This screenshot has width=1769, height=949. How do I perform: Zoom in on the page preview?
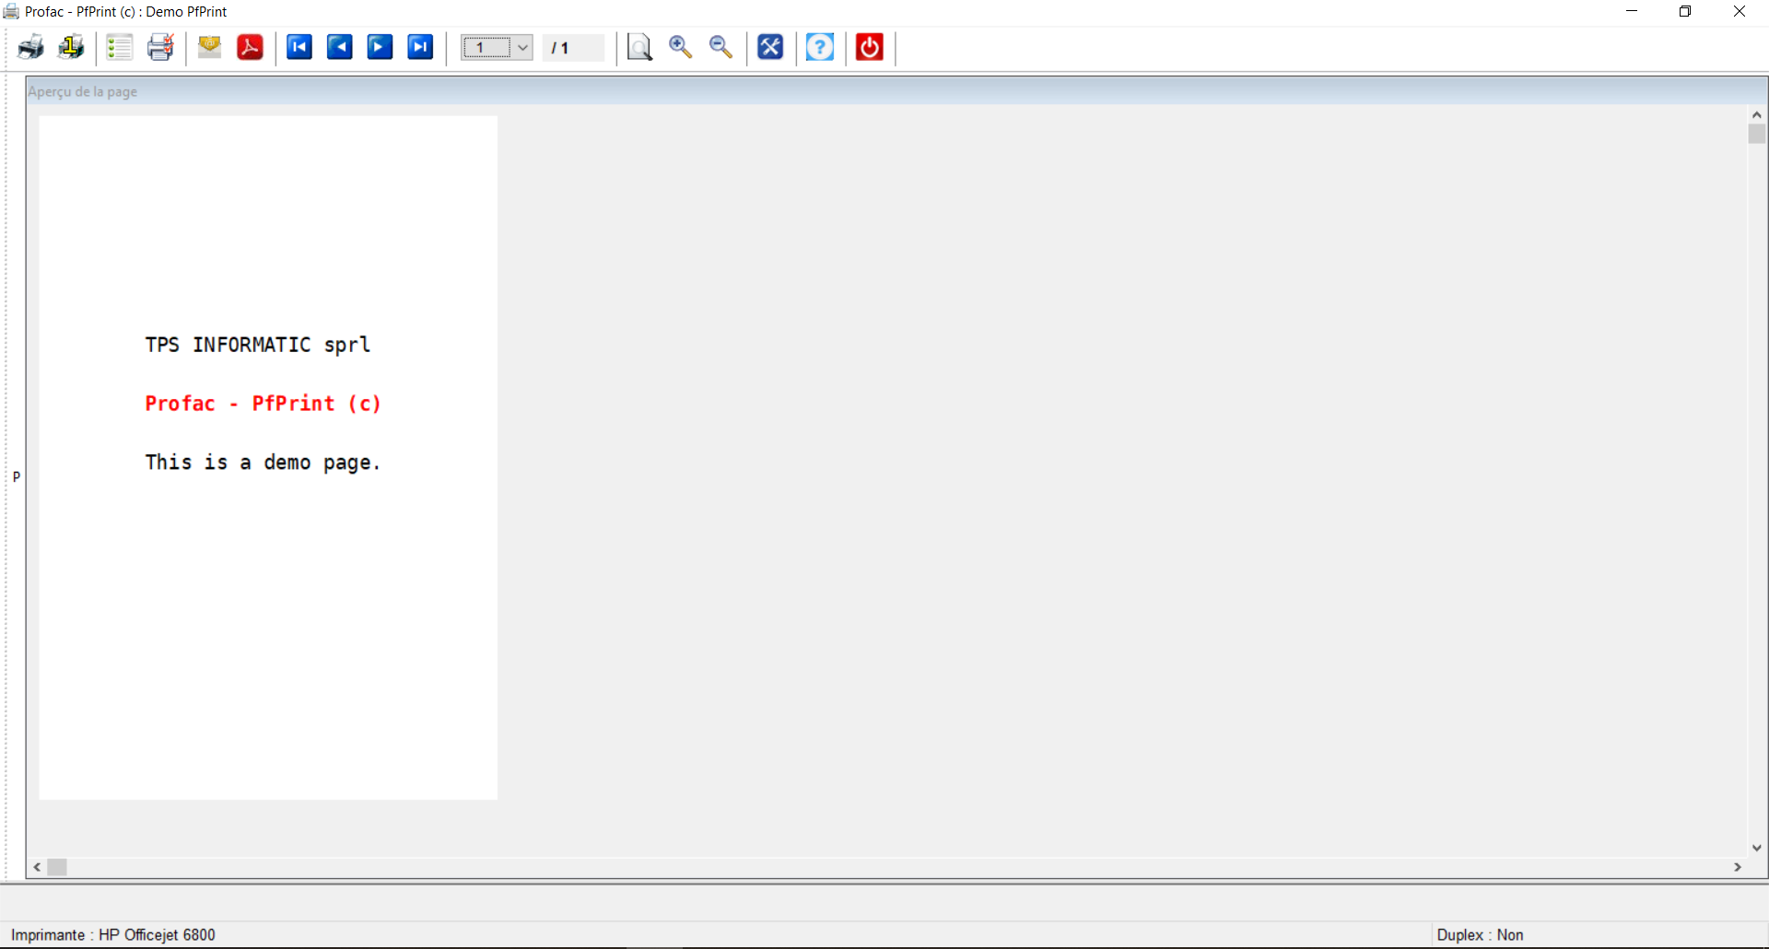click(681, 47)
